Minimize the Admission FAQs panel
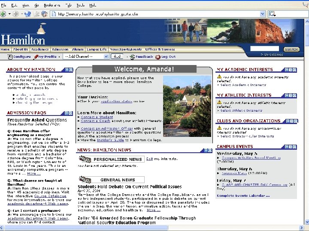 pyautogui.click(x=67, y=113)
